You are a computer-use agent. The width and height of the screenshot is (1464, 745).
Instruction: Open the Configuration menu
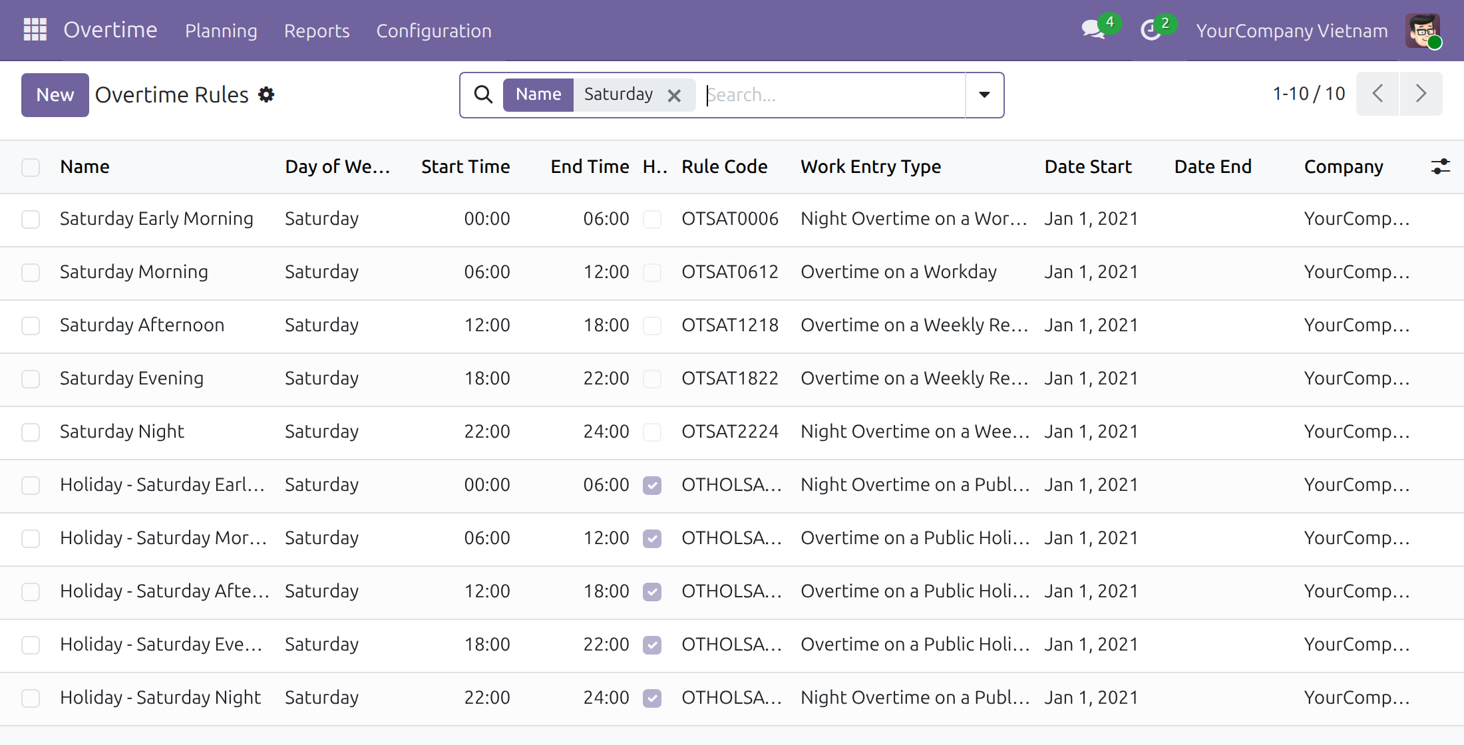point(434,31)
